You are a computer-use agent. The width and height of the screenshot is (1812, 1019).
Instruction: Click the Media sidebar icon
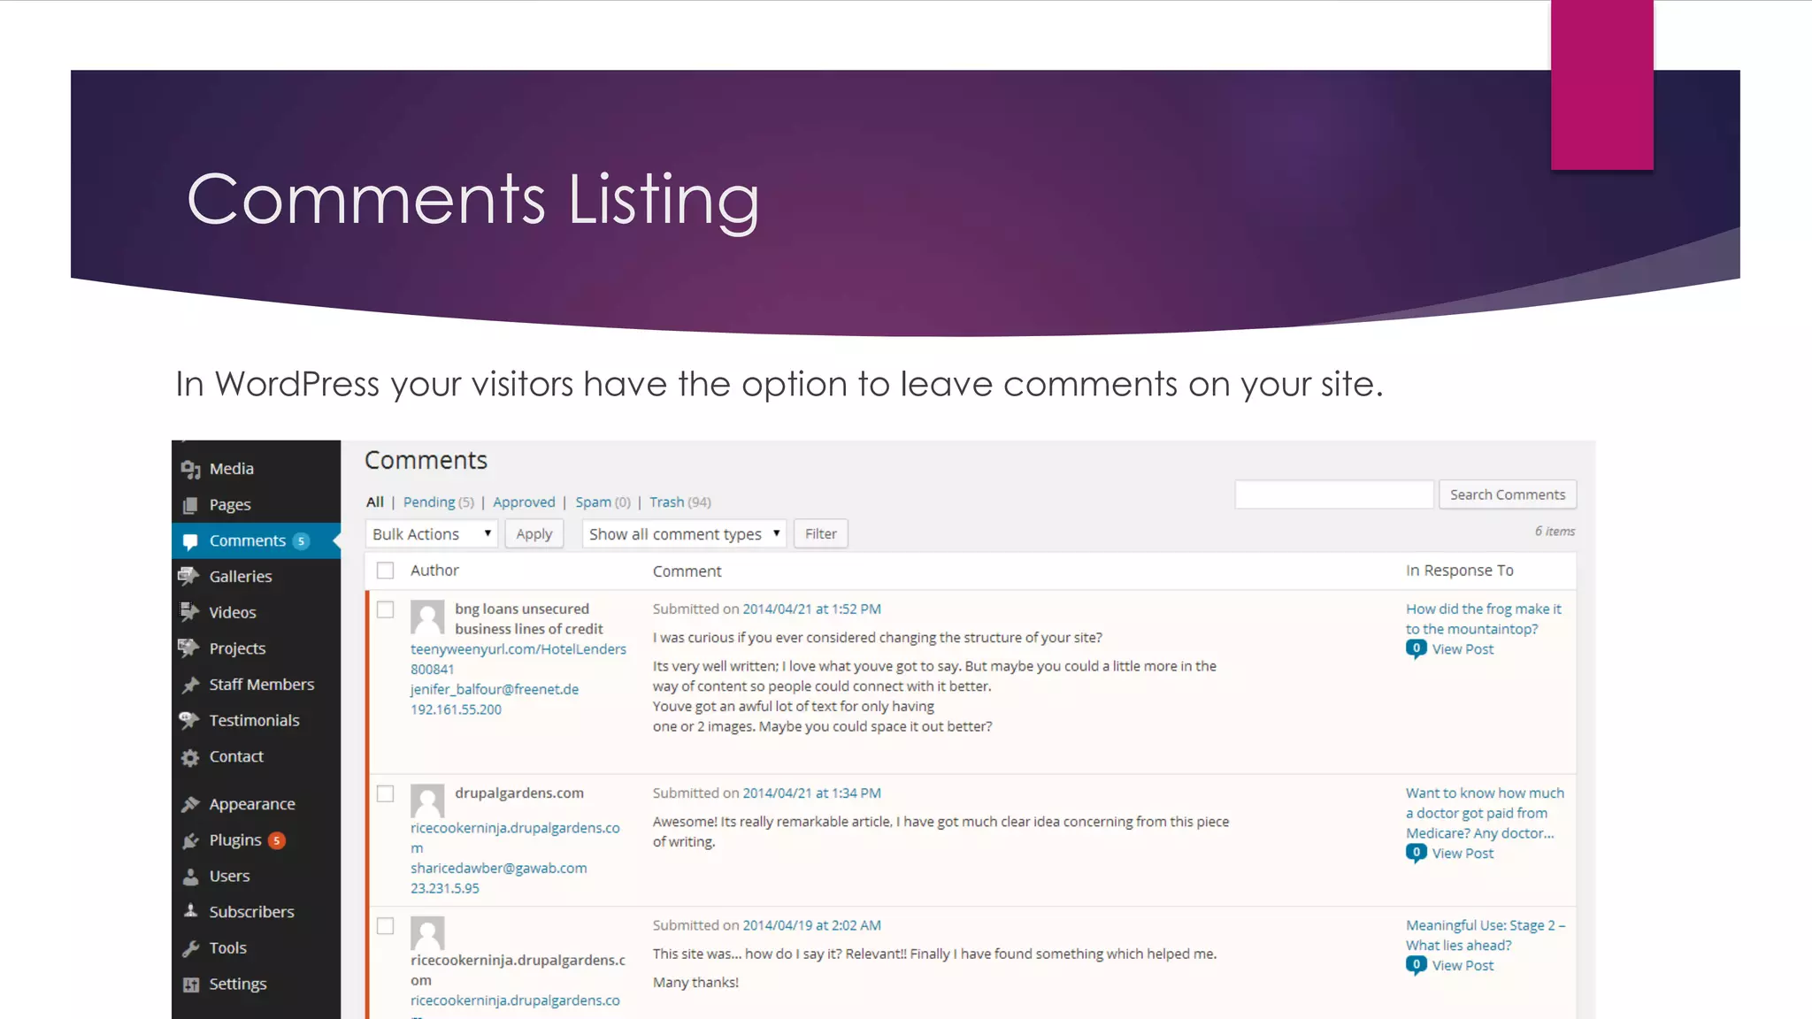pos(190,469)
